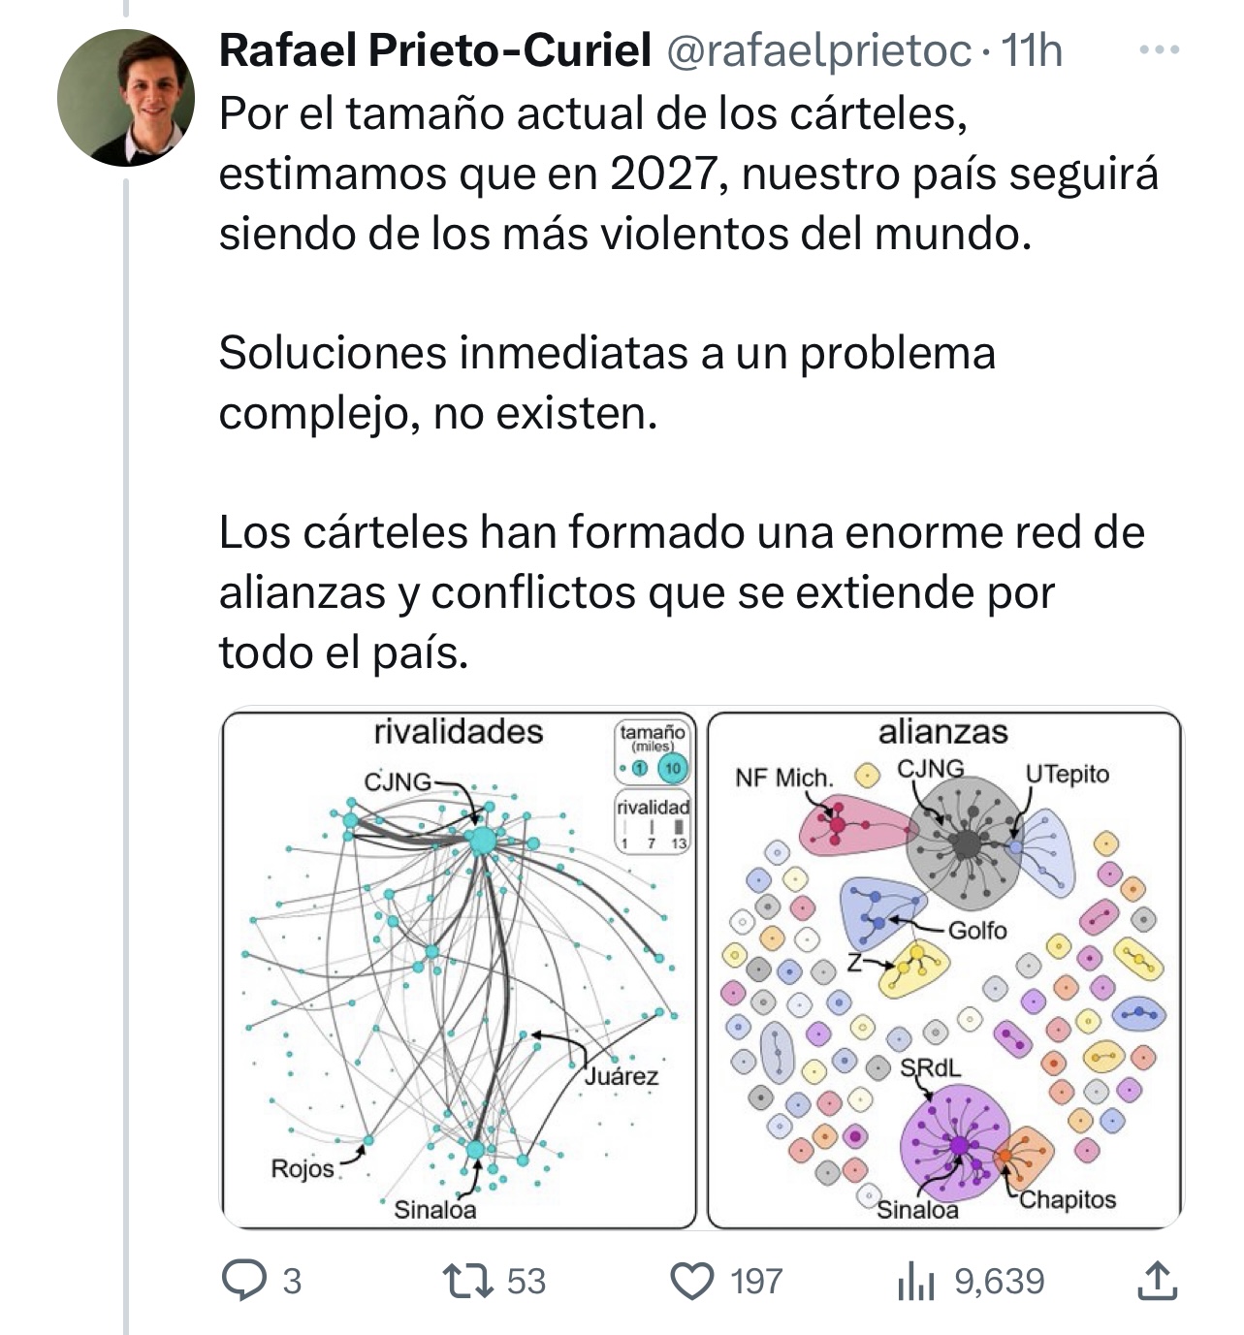
Task: Click the 11h timestamp
Action: [1031, 50]
